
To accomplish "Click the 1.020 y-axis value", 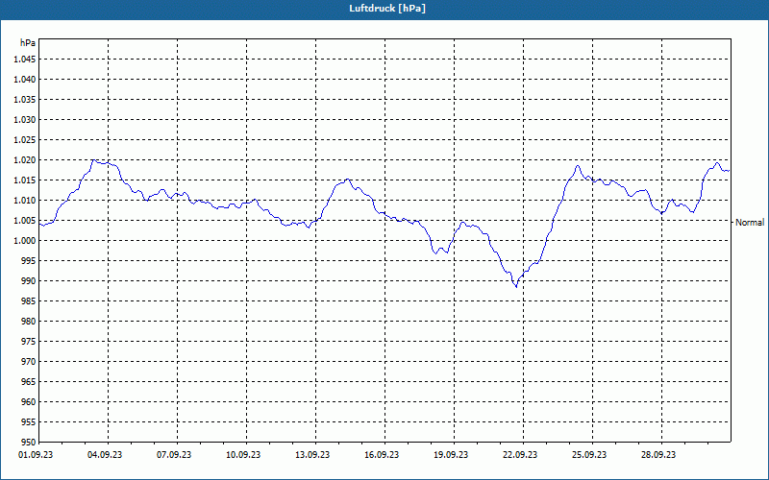I will pyautogui.click(x=25, y=160).
